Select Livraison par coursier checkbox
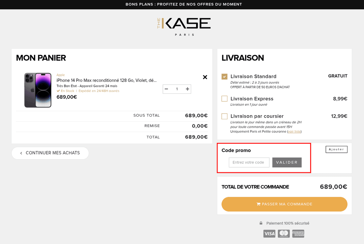Image resolution: width=364 pixels, height=244 pixels. coord(224,116)
